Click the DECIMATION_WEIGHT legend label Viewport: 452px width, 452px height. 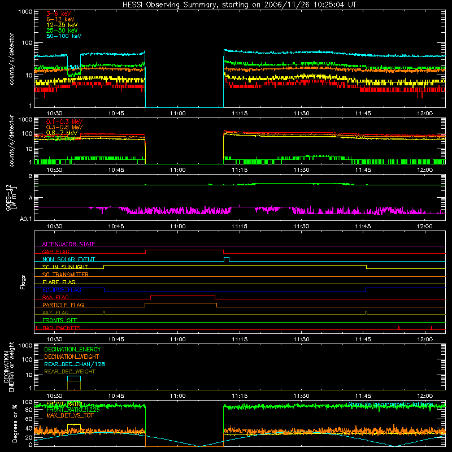[x=72, y=357]
